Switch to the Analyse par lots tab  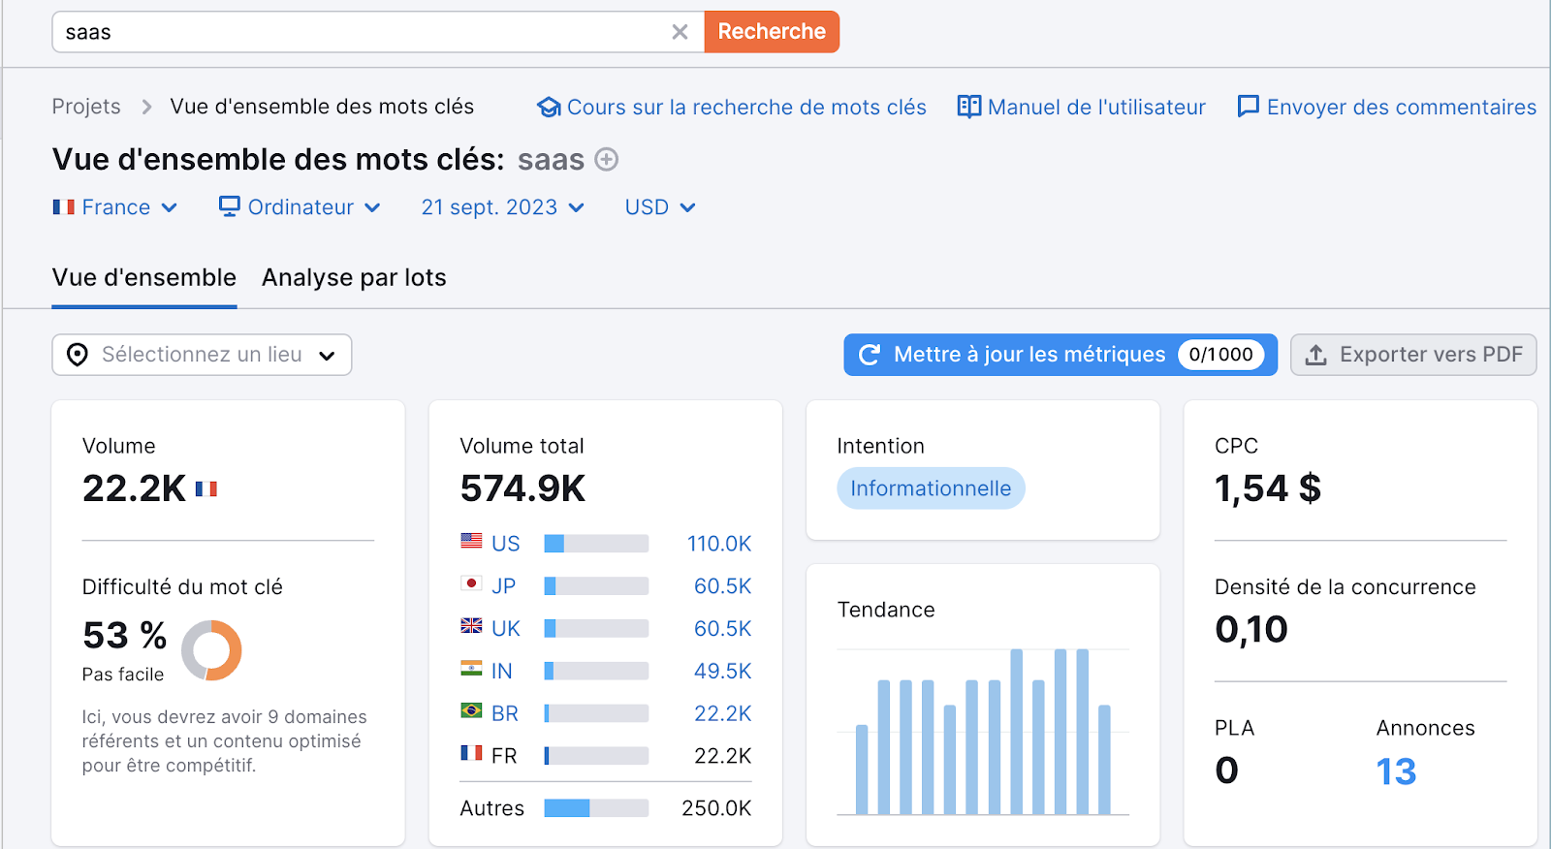(x=354, y=278)
